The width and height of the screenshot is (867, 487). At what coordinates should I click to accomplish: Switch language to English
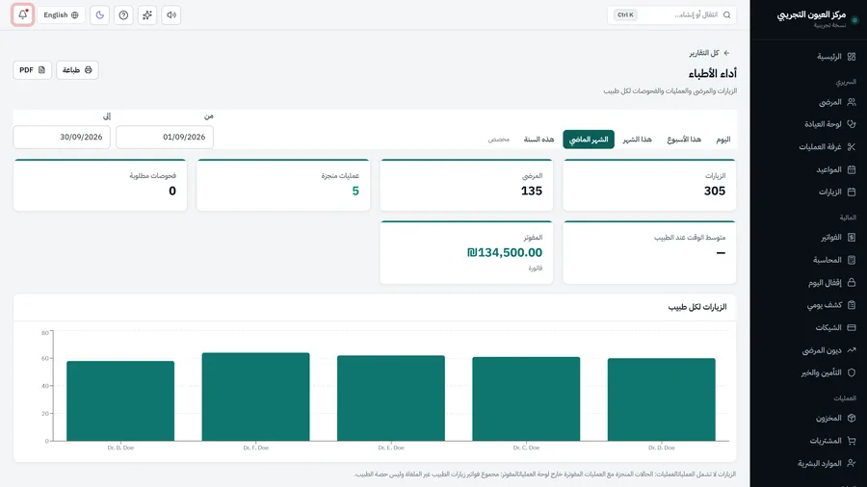tap(61, 14)
